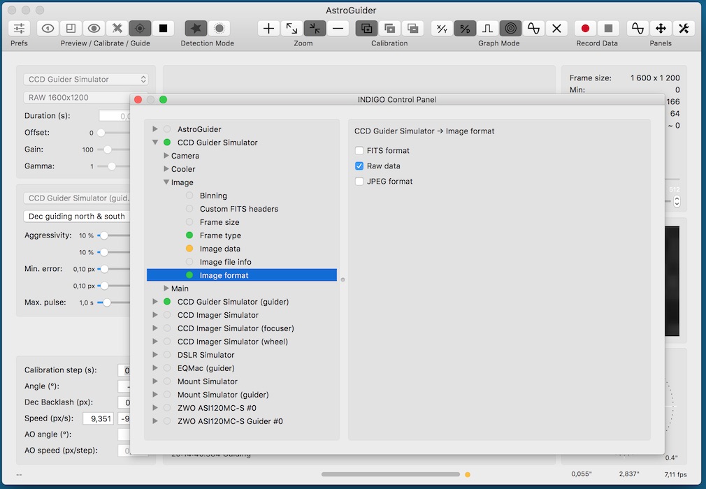Viewport: 706px width, 489px height.
Task: Select the Image data item
Action: coord(219,249)
